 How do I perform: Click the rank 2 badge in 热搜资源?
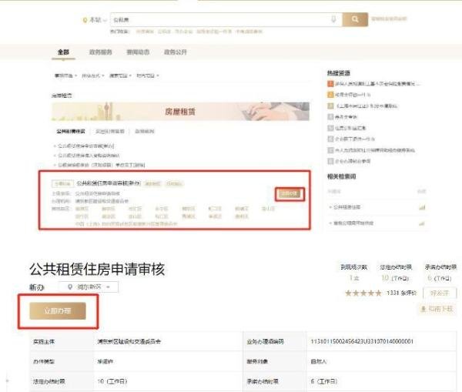point(330,95)
